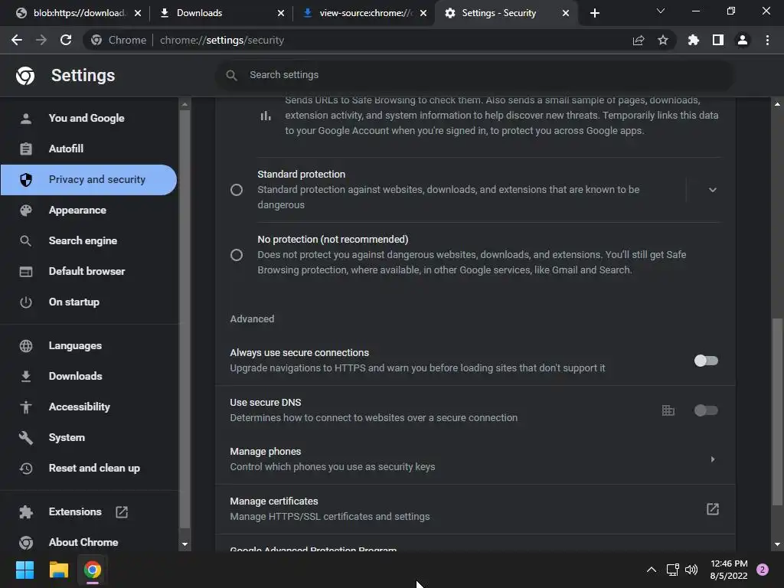
Task: Click the Chrome logo beside Settings title
Action: [25, 76]
